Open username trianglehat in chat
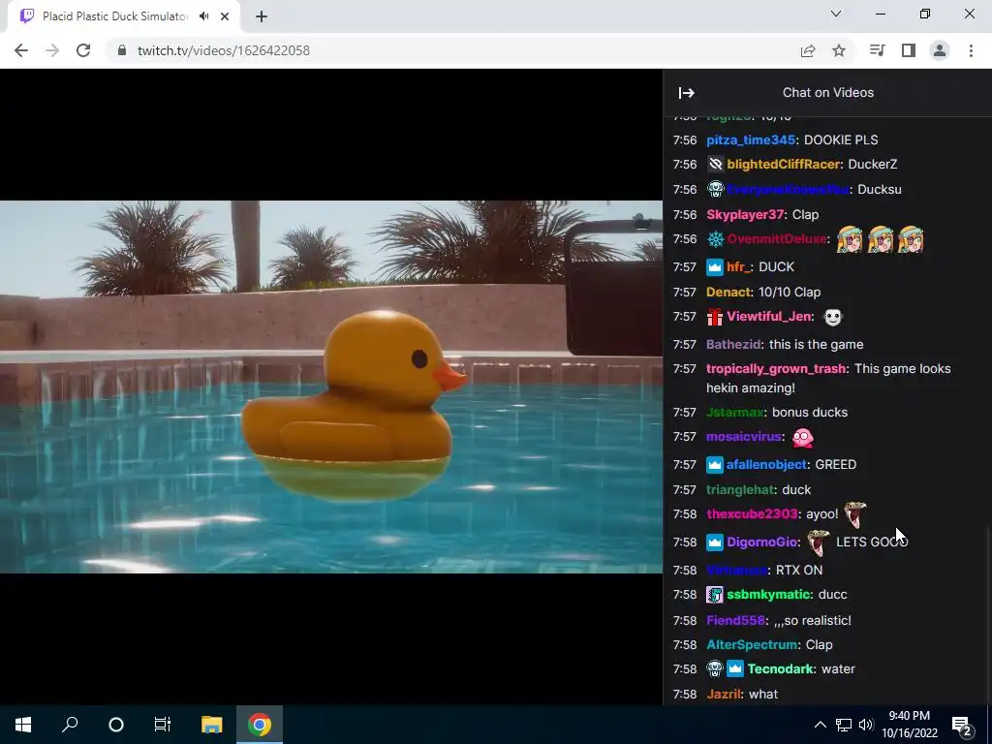 tap(740, 489)
